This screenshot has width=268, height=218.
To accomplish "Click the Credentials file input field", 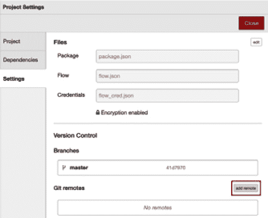I will pos(167,96).
